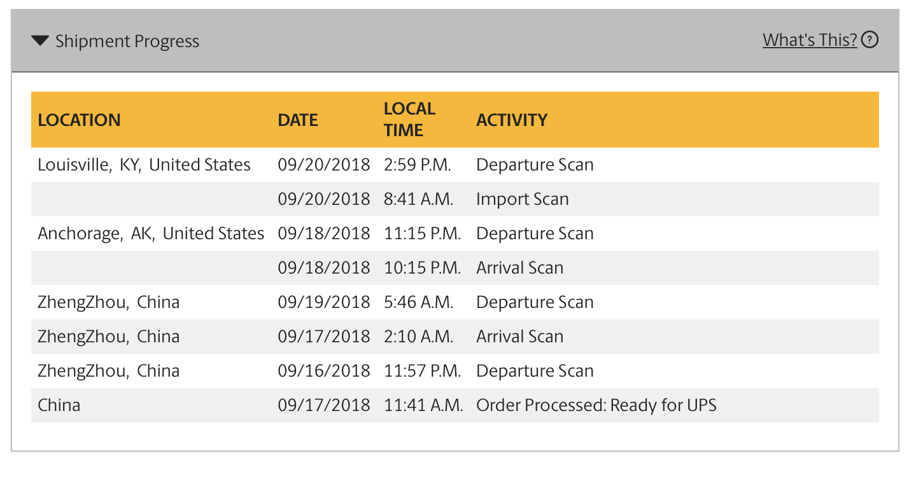The image size is (916, 481).
Task: Click the 09/19/2018 date cell
Action: click(x=323, y=302)
